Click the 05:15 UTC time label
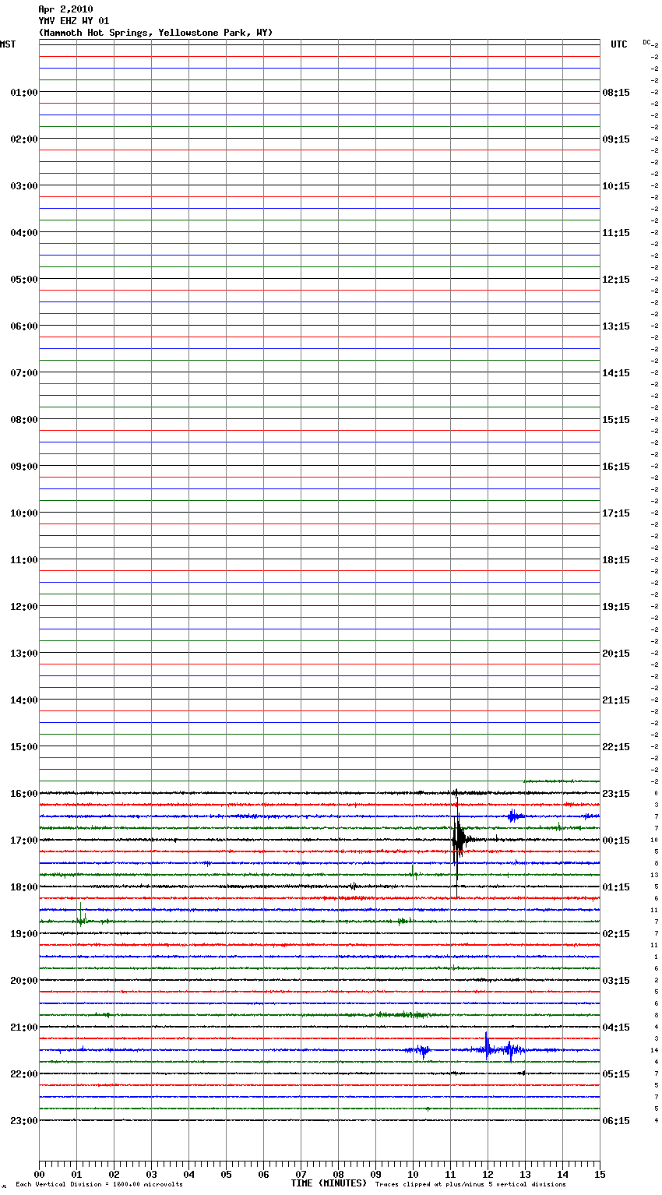The height and width of the screenshot is (1195, 662). [616, 1074]
